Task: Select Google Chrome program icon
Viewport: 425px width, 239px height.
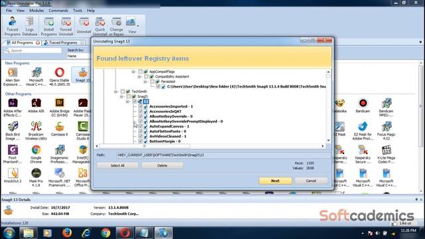Action: coord(36,154)
